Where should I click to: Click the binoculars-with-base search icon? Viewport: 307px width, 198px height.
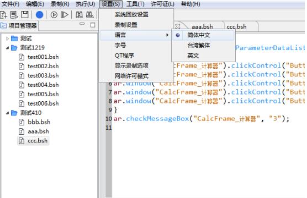89,15
